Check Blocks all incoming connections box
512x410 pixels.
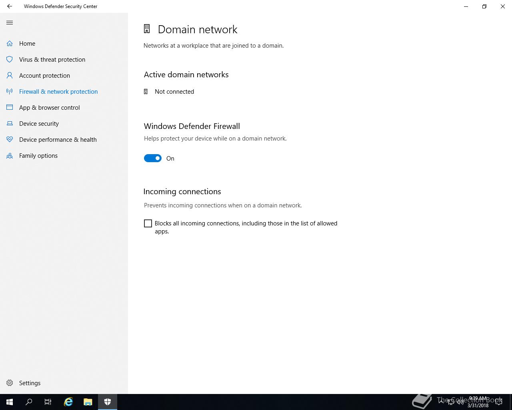(148, 223)
